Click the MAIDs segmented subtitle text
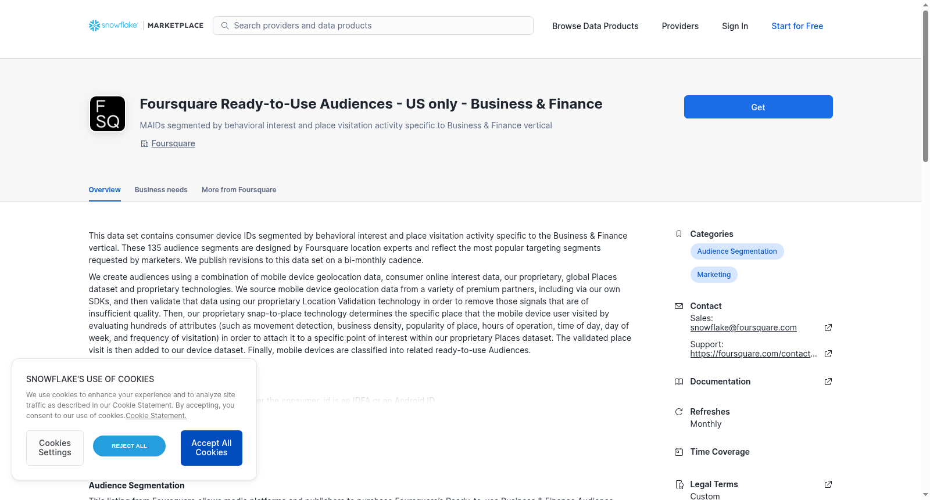Viewport: 930px width, 500px height. coord(346,125)
